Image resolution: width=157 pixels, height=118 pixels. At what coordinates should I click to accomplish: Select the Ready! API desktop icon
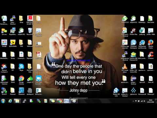coord(116,92)
